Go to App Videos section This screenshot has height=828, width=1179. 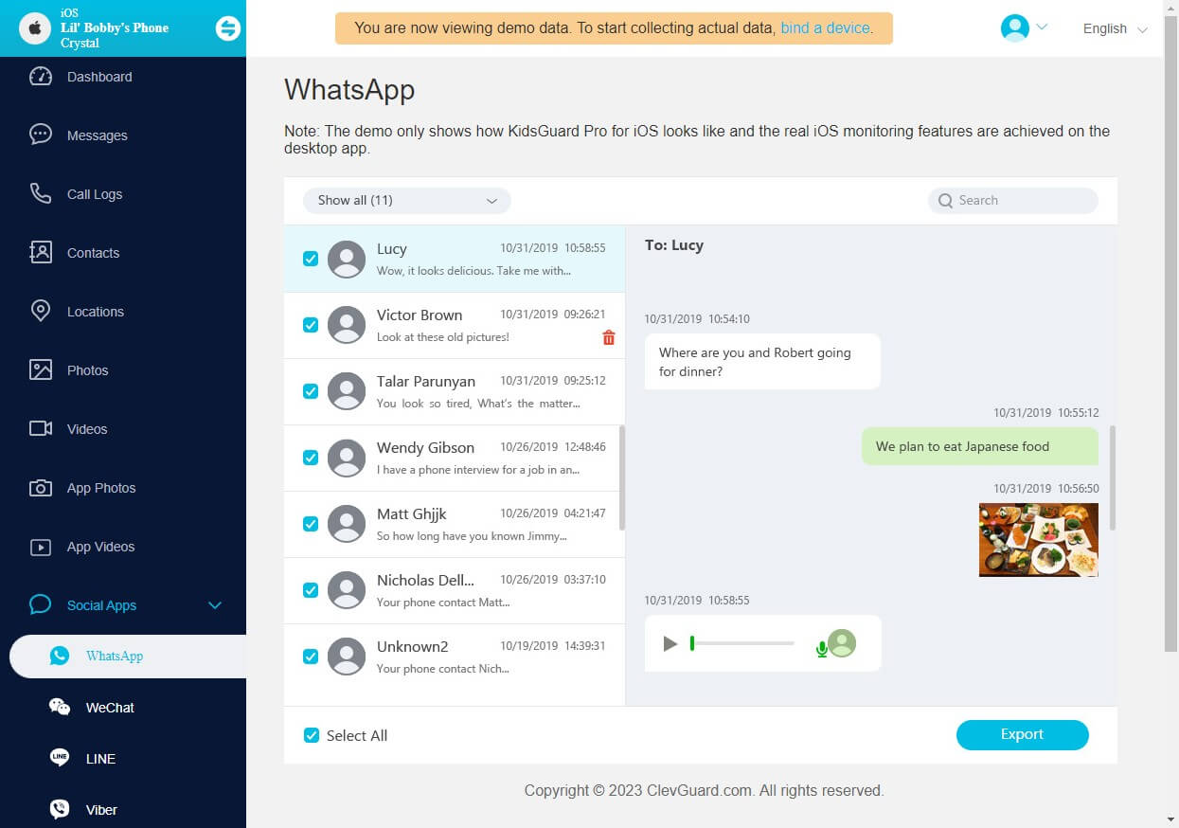(x=123, y=547)
